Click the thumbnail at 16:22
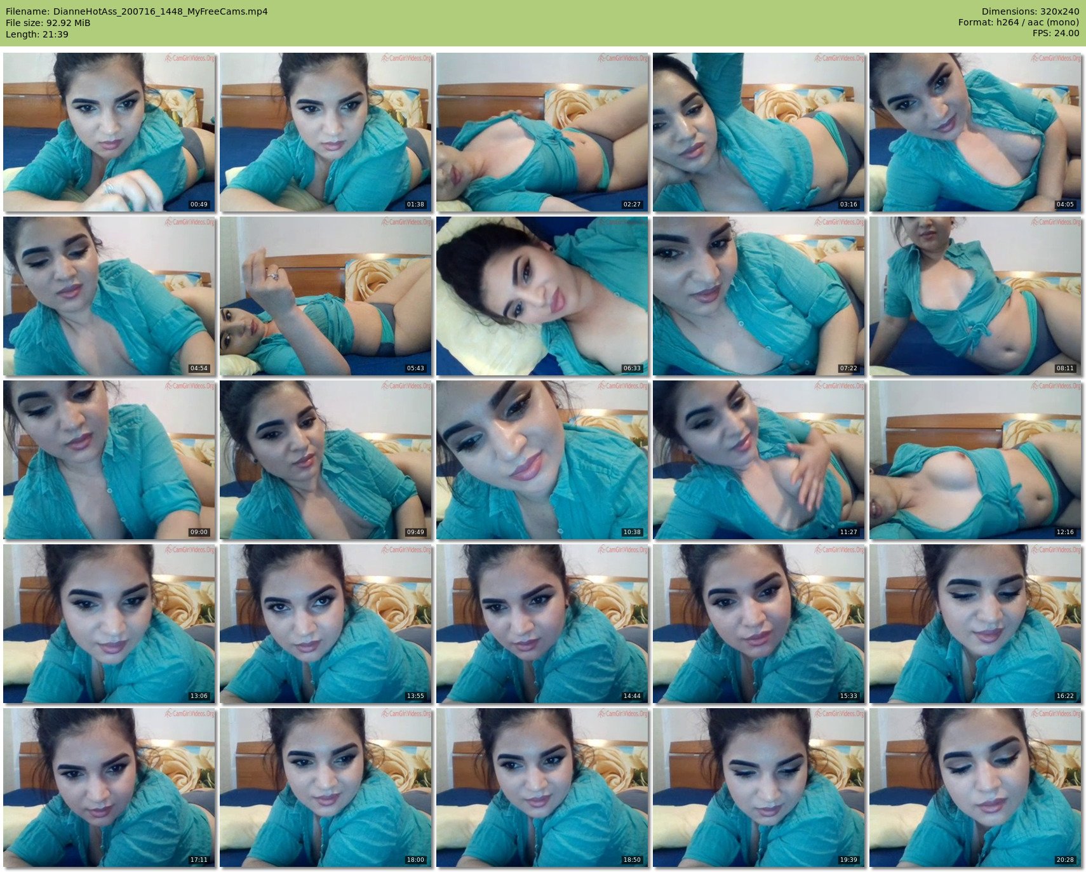 975,624
